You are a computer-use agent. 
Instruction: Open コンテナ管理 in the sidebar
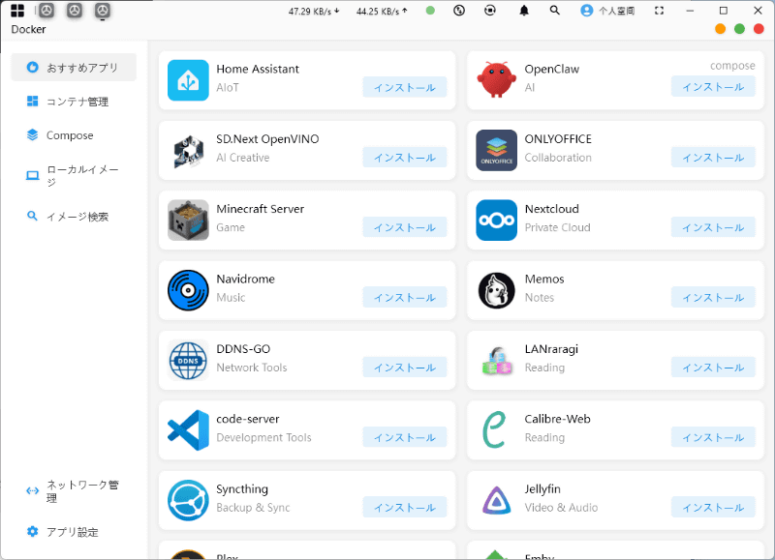coord(74,102)
